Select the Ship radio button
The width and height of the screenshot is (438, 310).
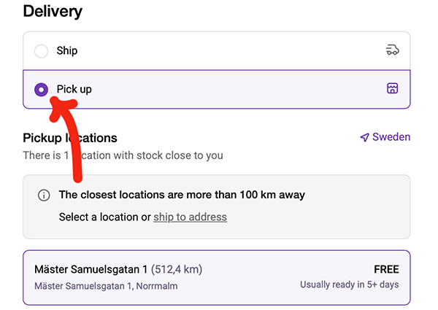[x=42, y=51]
